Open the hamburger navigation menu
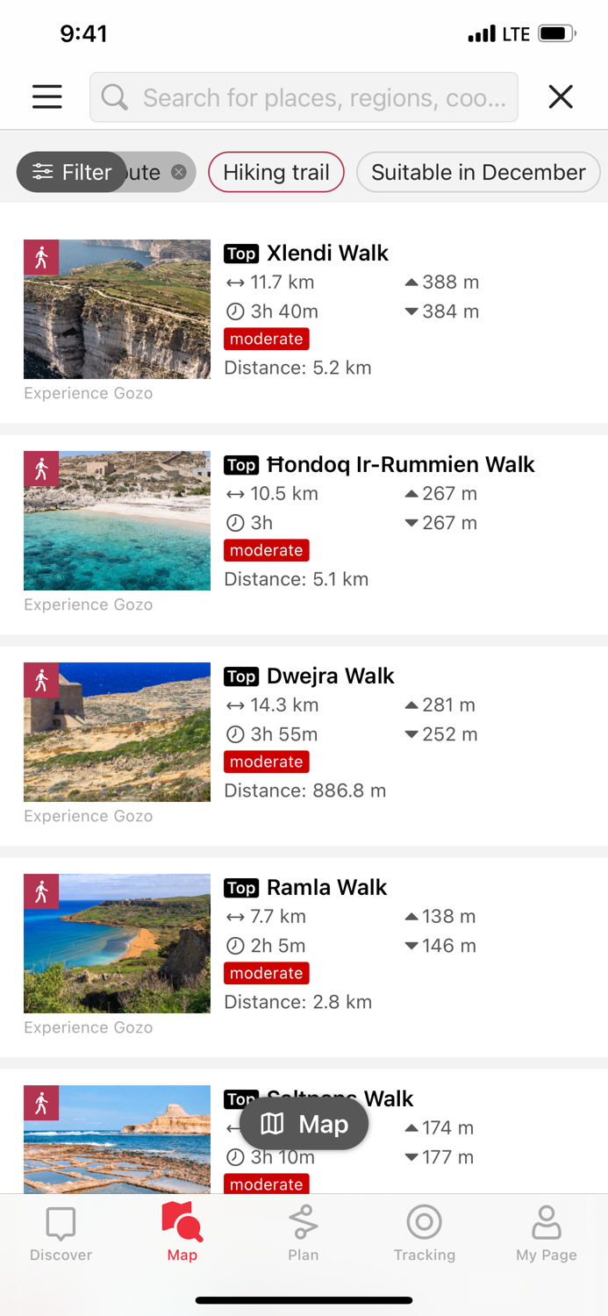The image size is (608, 1316). (x=46, y=97)
